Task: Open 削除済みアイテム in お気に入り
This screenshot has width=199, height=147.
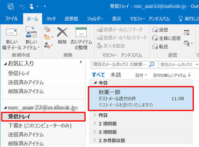Action: click(26, 91)
